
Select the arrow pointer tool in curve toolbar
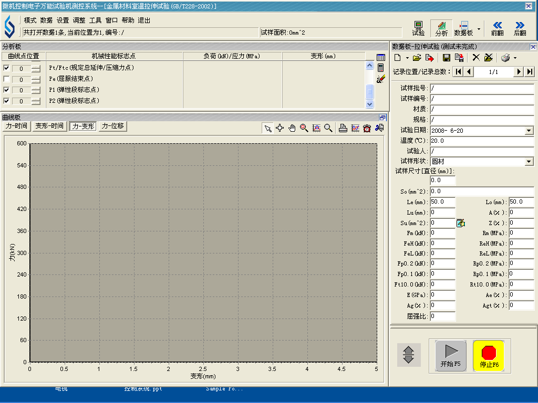tap(267, 128)
